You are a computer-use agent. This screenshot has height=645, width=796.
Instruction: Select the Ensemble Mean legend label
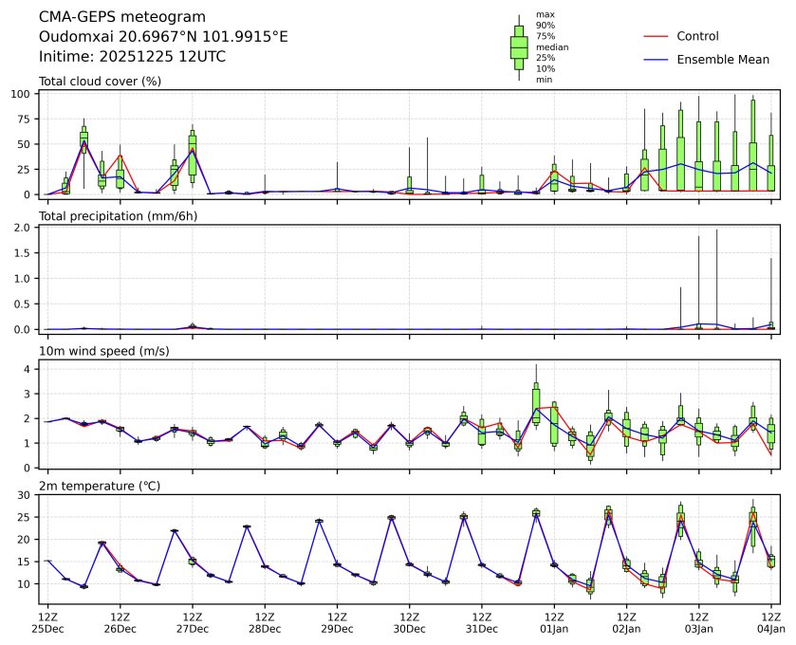point(722,60)
